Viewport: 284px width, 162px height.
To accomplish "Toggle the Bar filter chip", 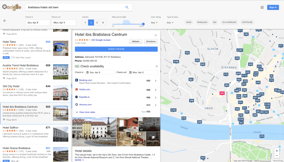I will (215, 22).
